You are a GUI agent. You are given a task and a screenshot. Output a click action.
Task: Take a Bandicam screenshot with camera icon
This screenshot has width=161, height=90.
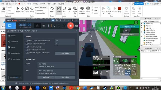click(76, 25)
